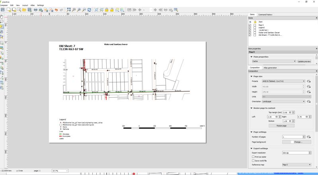Click data-defined override icon beside Presets
The image size is (318, 175).
[308, 81]
